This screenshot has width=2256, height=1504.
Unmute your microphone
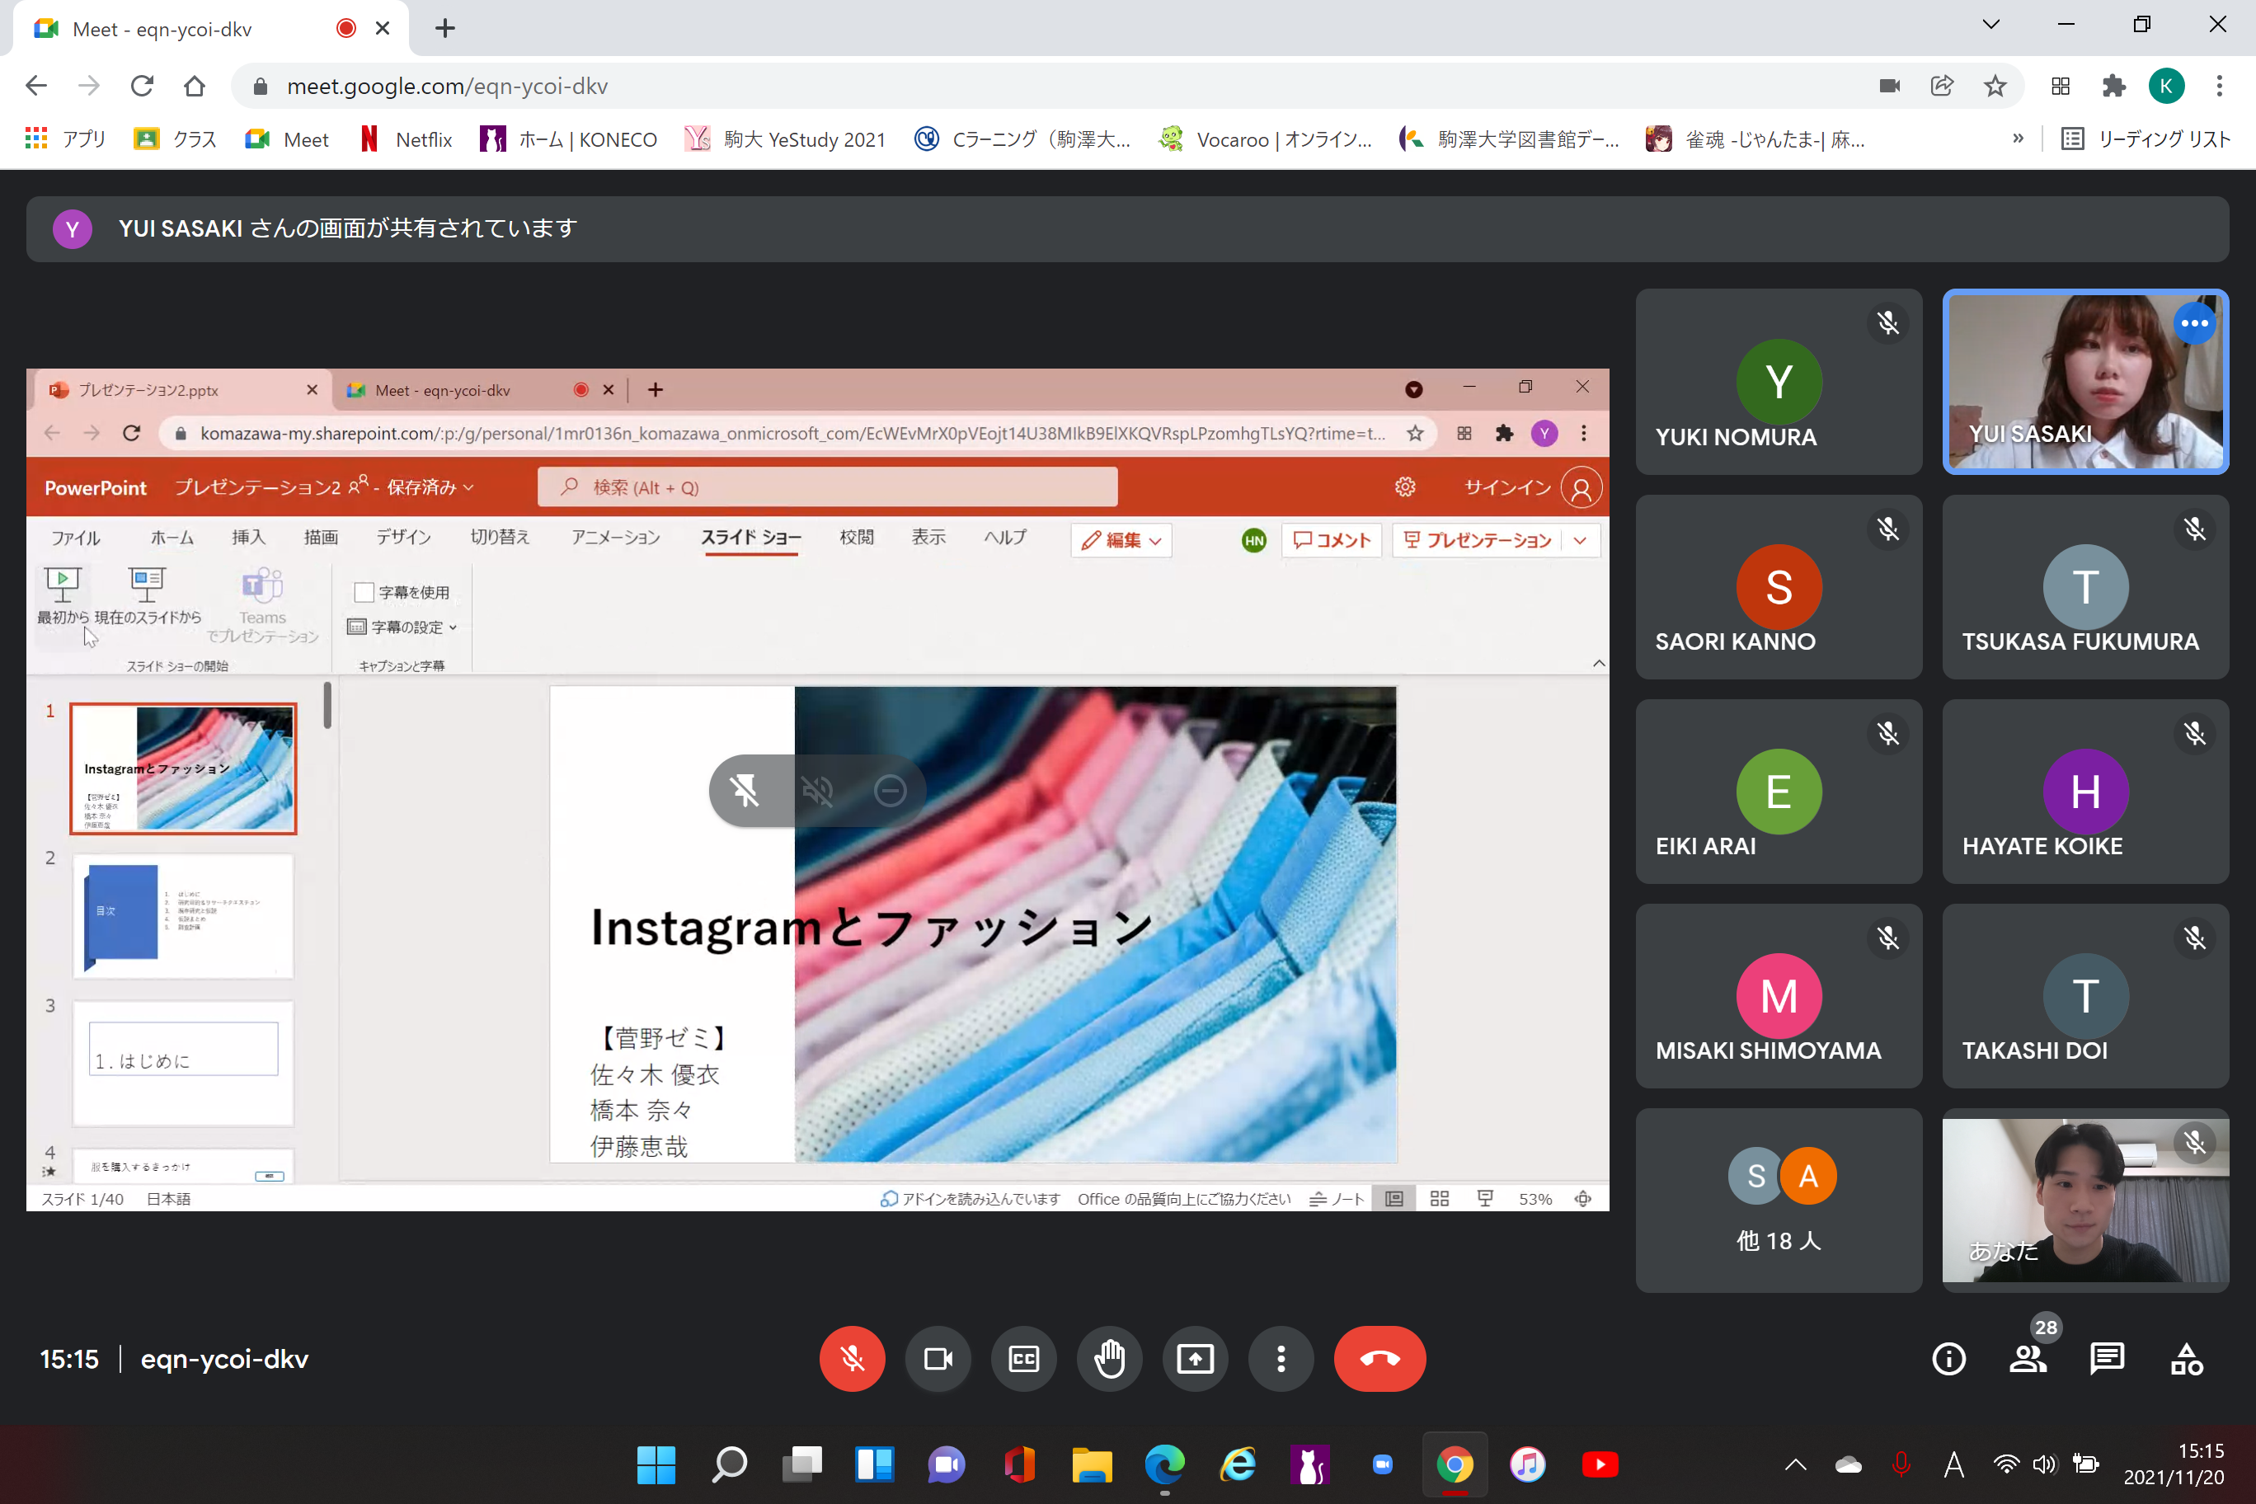point(852,1358)
